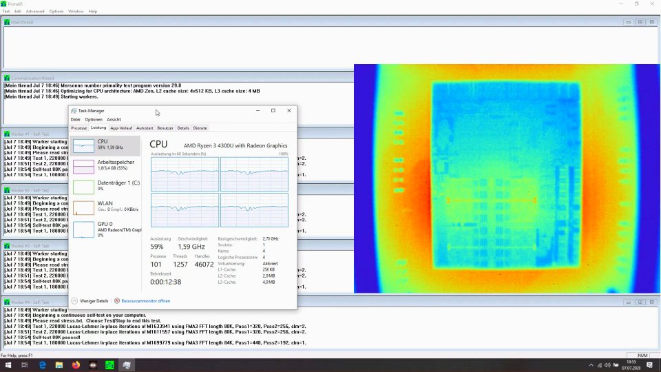Click the 0:00:12:38 Betriebszeit value
Image resolution: width=661 pixels, height=372 pixels.
pos(166,282)
